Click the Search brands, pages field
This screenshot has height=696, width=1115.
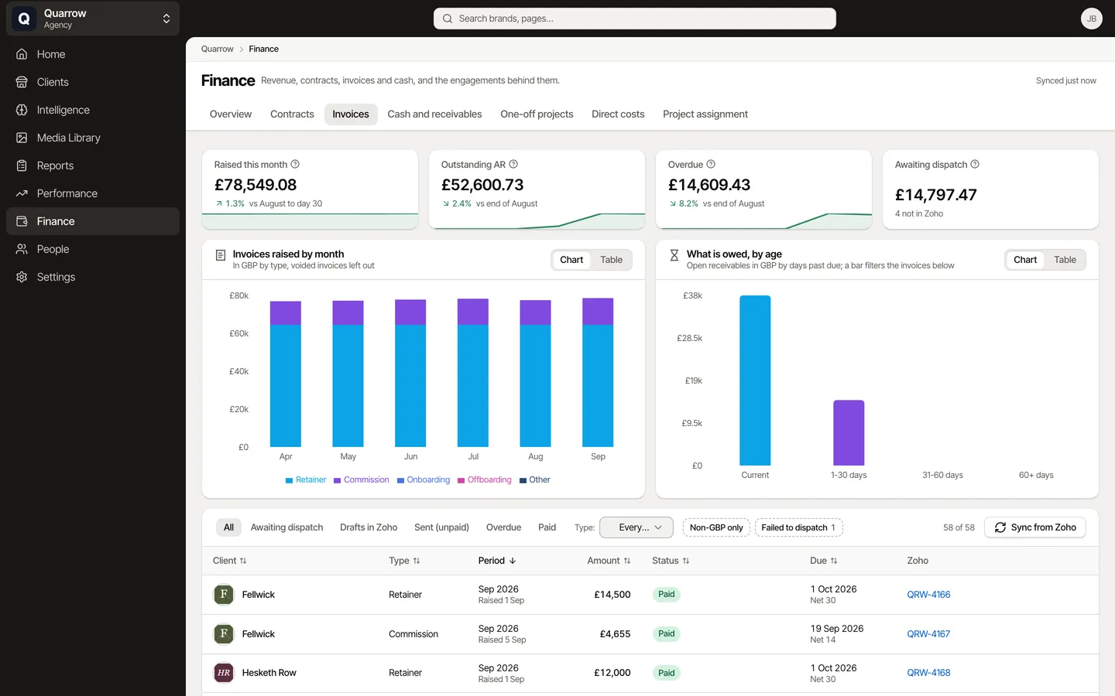click(x=635, y=19)
